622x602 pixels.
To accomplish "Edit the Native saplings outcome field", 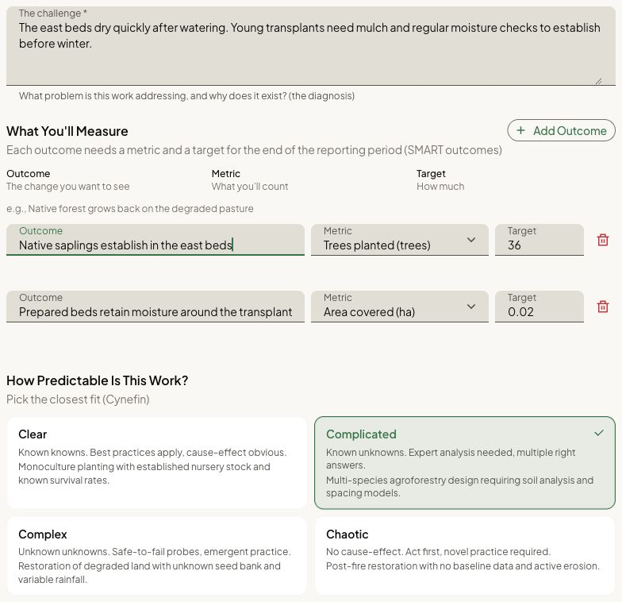I will 155,240.
